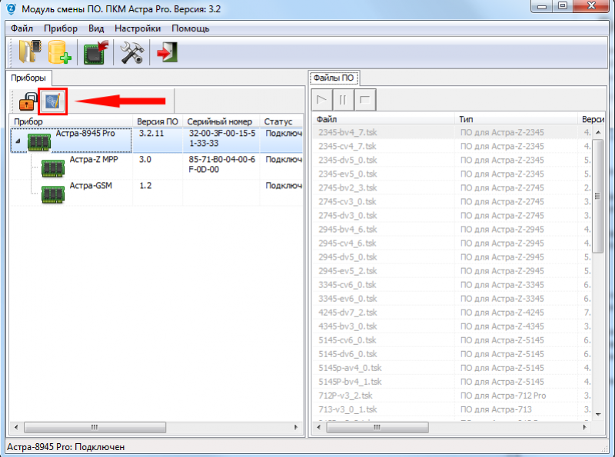Click Астра-8945 Pro device chip icon
The width and height of the screenshot is (615, 457).
(x=39, y=141)
